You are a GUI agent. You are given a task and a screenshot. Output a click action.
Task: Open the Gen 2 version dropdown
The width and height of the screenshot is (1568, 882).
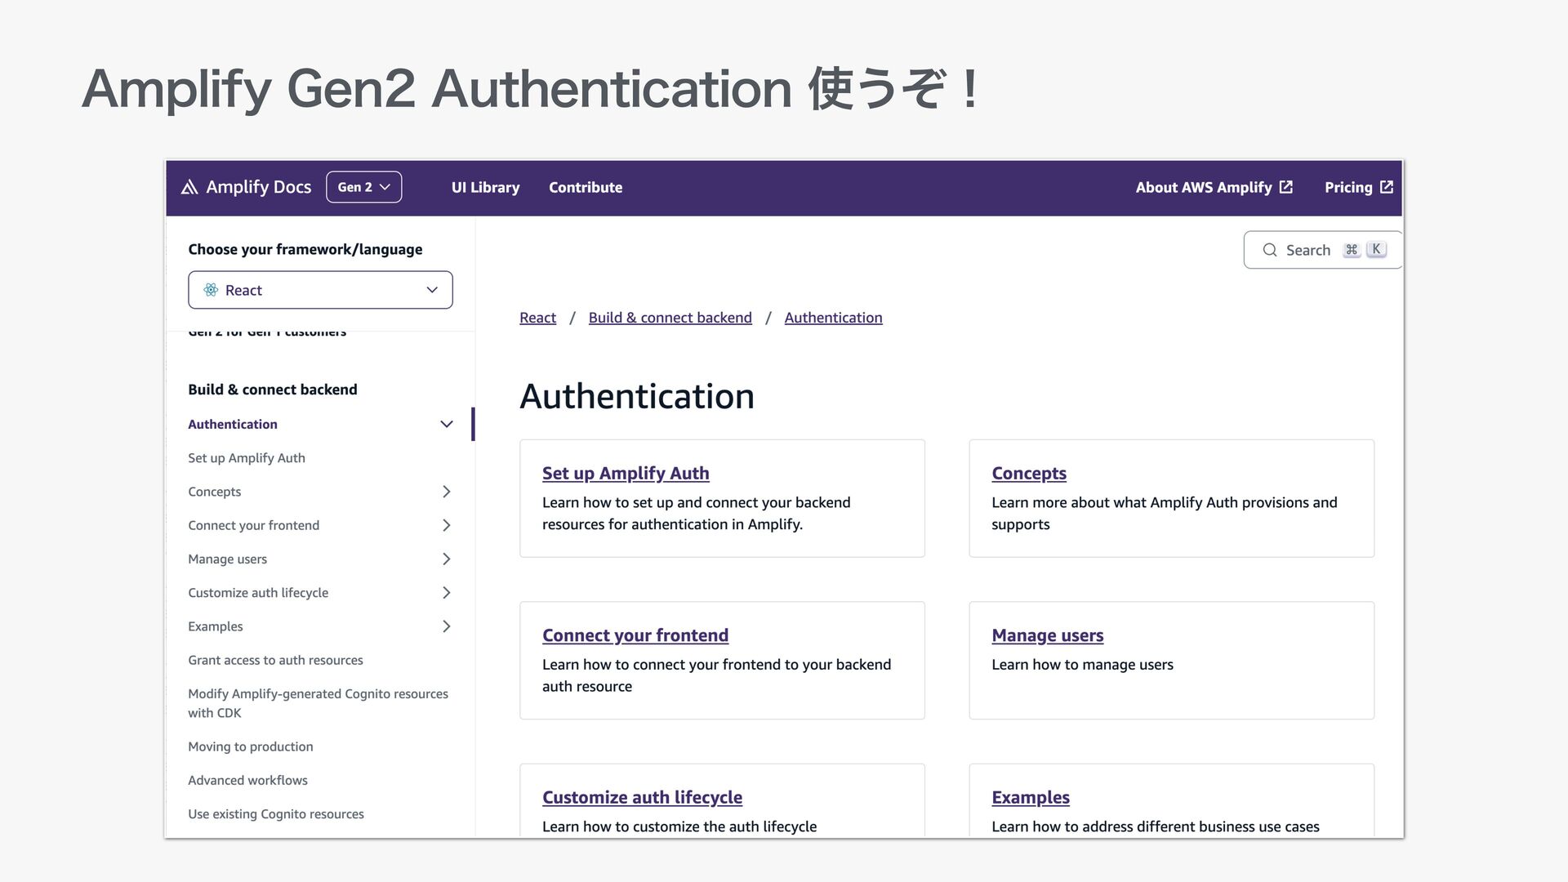[363, 187]
